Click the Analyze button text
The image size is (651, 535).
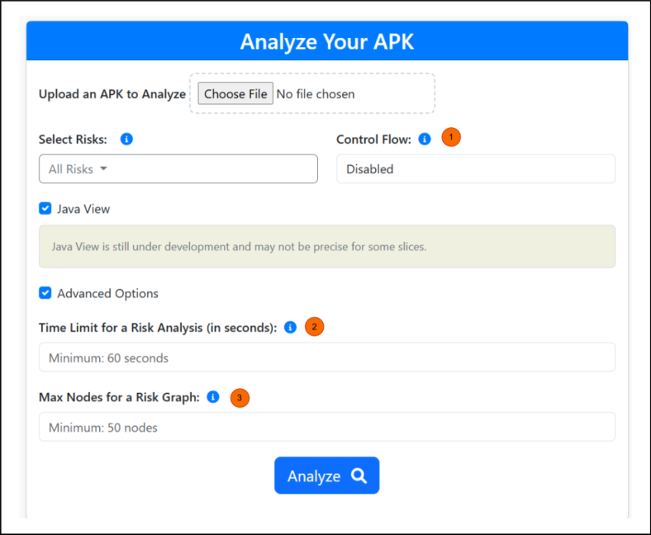[314, 476]
